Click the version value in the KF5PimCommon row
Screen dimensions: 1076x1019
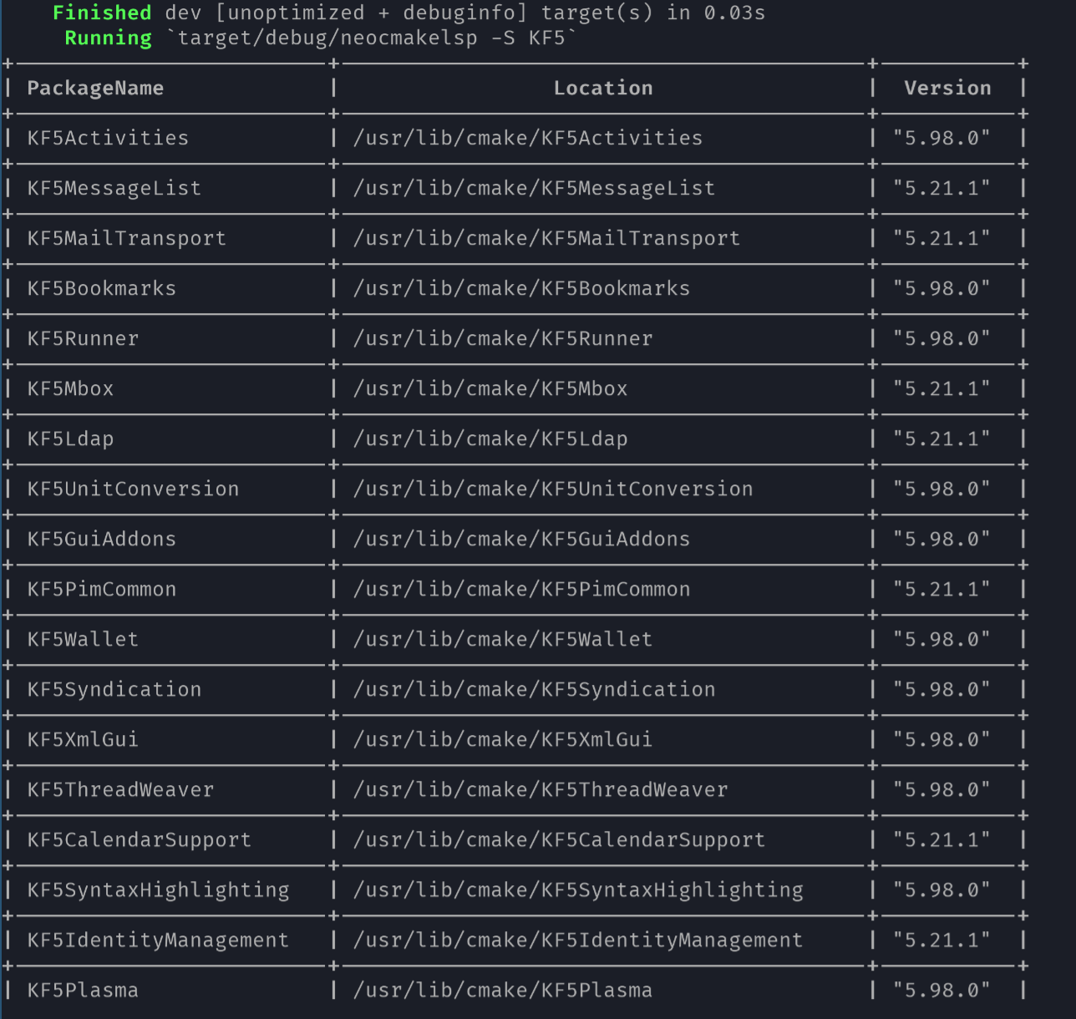(x=941, y=590)
